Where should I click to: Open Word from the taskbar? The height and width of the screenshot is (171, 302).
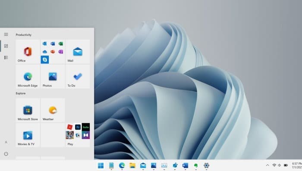click(x=185, y=165)
